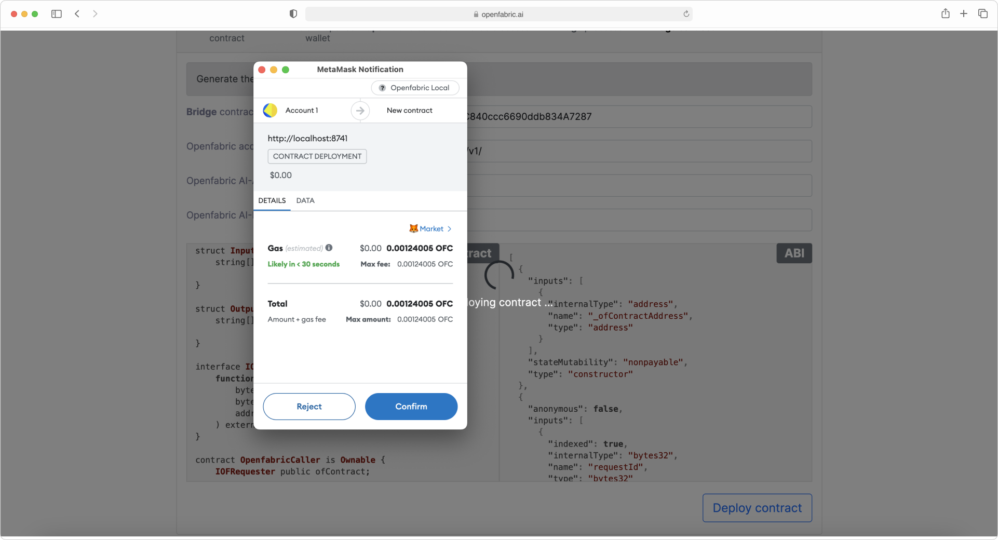
Task: Click the question mark network icon
Action: click(x=382, y=88)
